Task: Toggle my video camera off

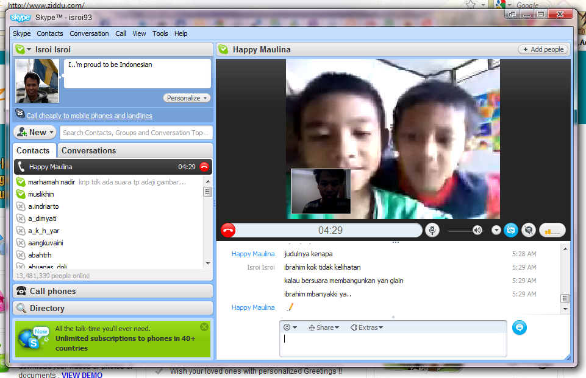Action: click(x=511, y=230)
